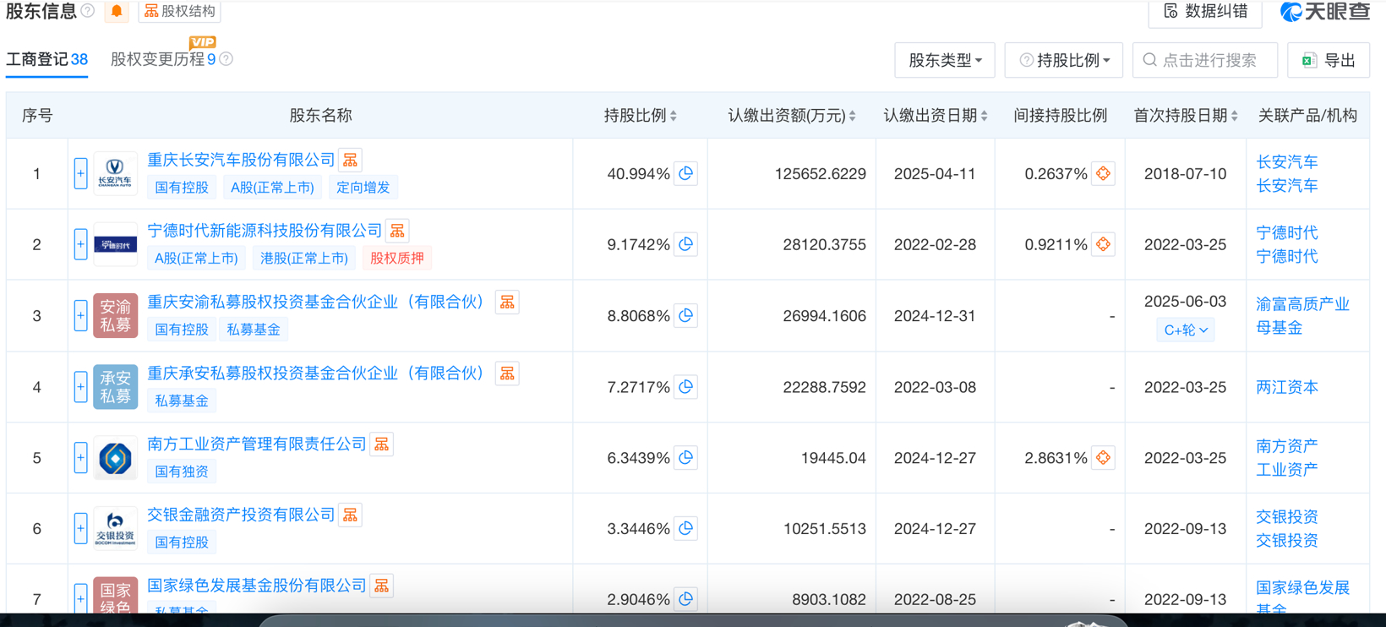This screenshot has width=1386, height=627.
Task: Click the 导出 export button
Action: (x=1329, y=60)
